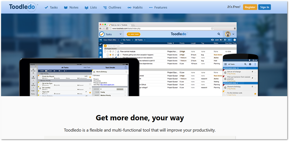Expand the Folder row in iPad sidebar

pos(33,91)
